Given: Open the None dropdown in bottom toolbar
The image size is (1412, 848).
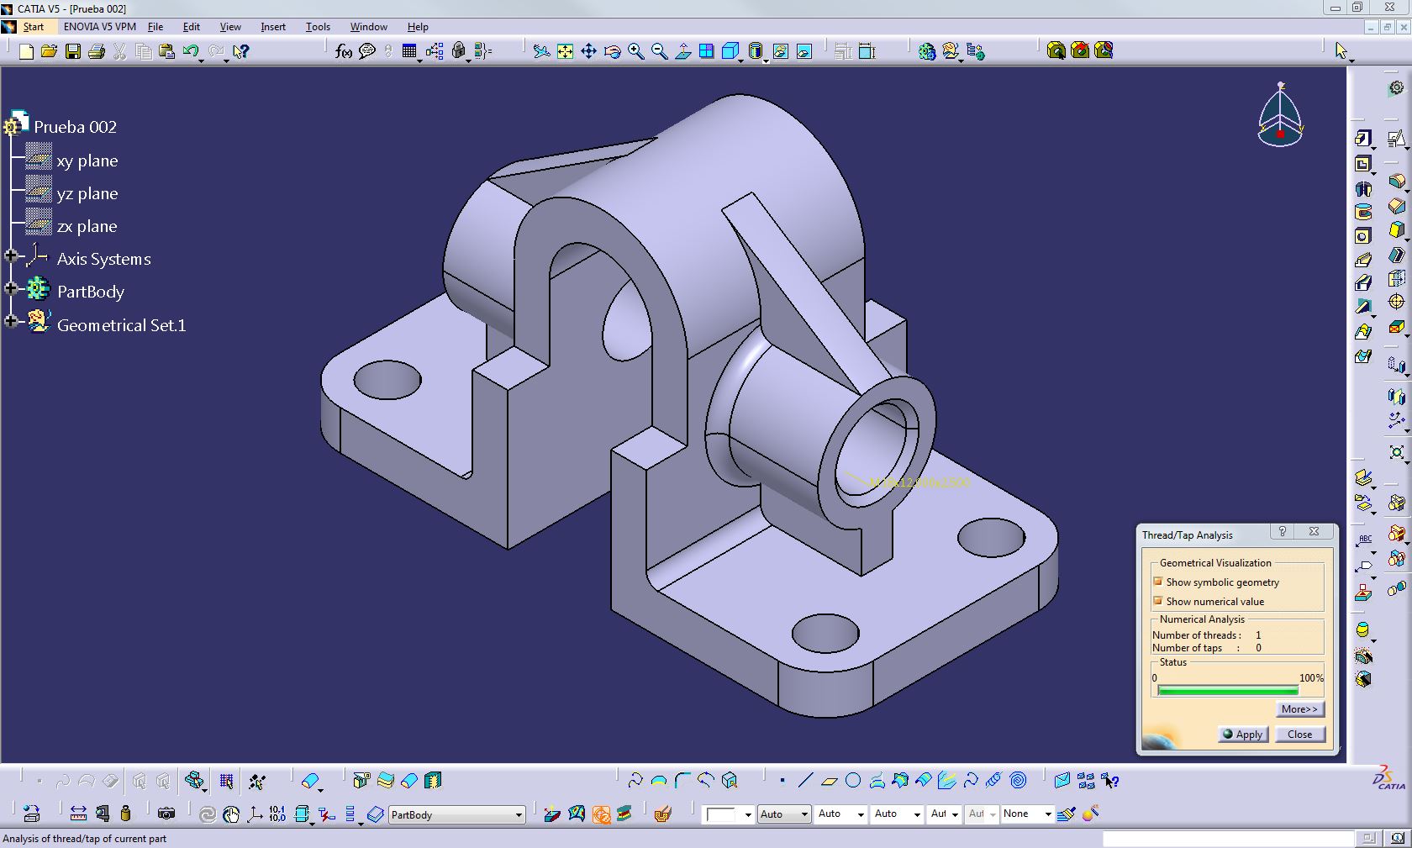Looking at the screenshot, I should coord(1047,814).
